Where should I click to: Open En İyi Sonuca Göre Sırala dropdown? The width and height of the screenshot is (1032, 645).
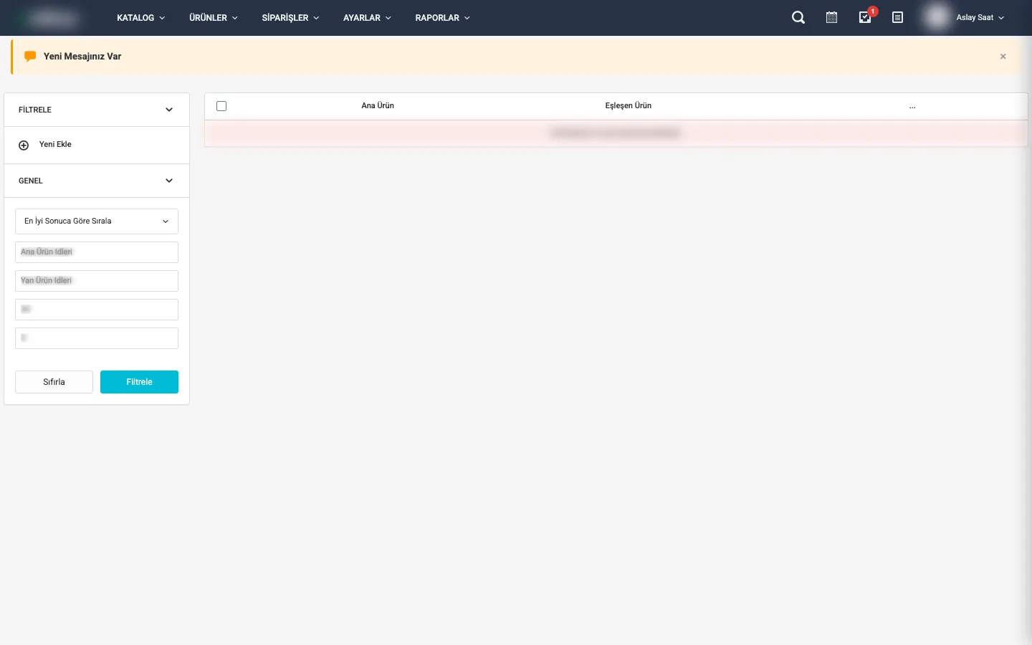(97, 221)
